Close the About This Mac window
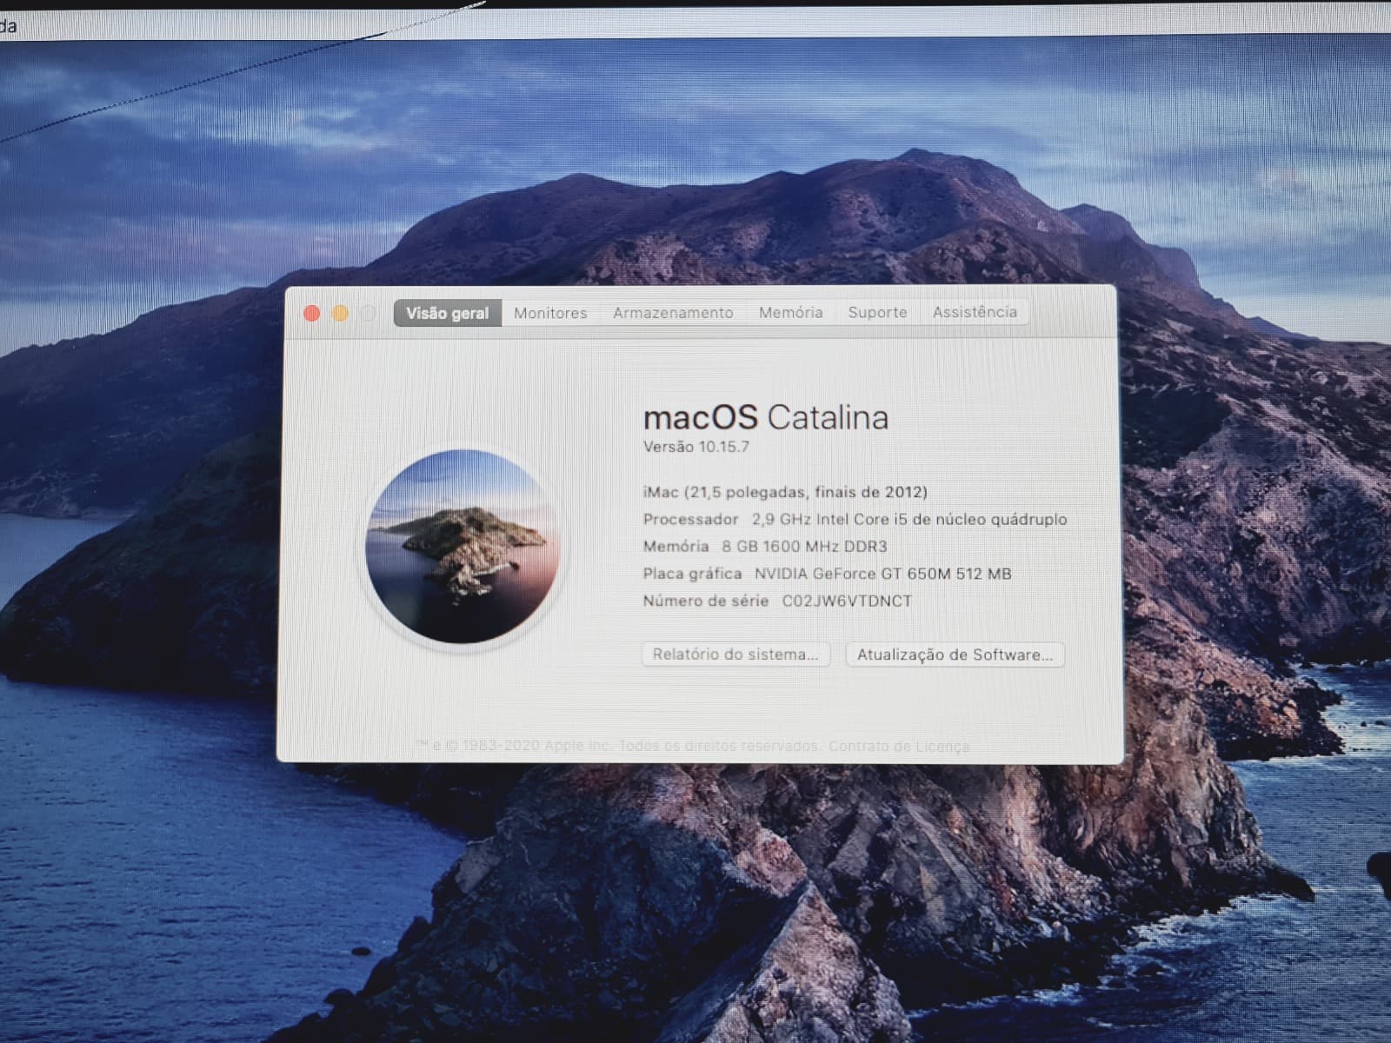Image resolution: width=1391 pixels, height=1043 pixels. coord(311,313)
